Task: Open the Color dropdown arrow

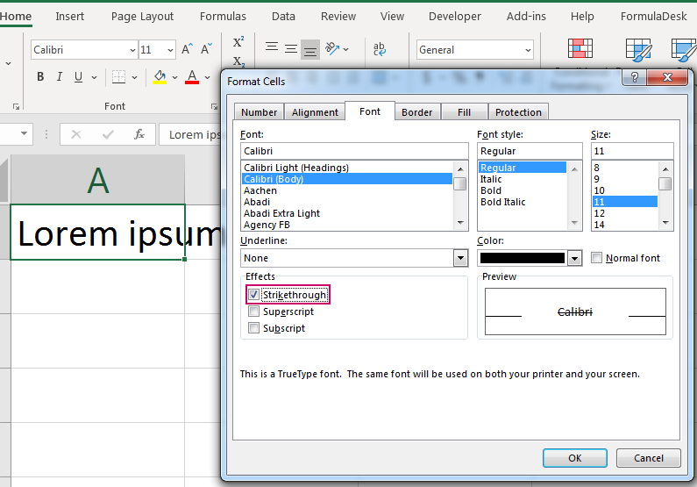Action: [574, 258]
